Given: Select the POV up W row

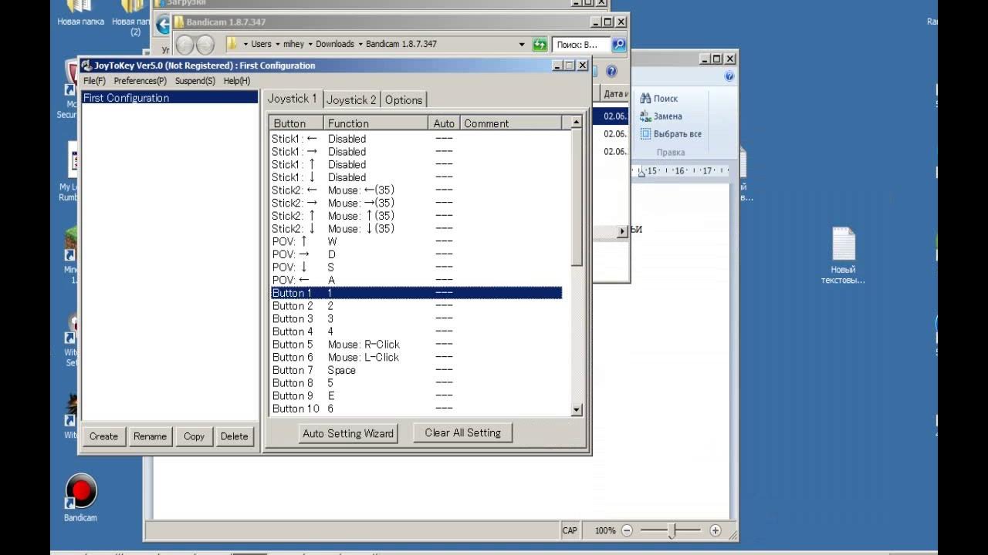Looking at the screenshot, I should pyautogui.click(x=416, y=241).
